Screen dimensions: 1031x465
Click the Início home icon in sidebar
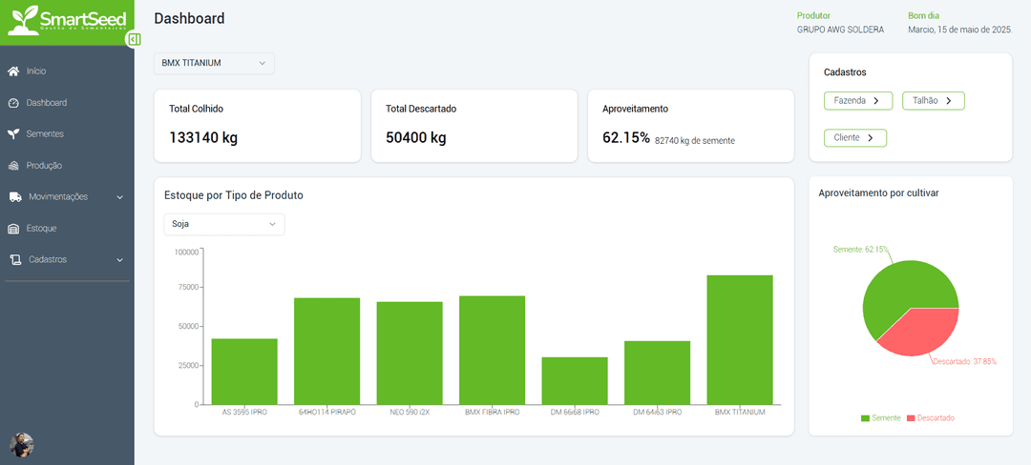click(13, 71)
